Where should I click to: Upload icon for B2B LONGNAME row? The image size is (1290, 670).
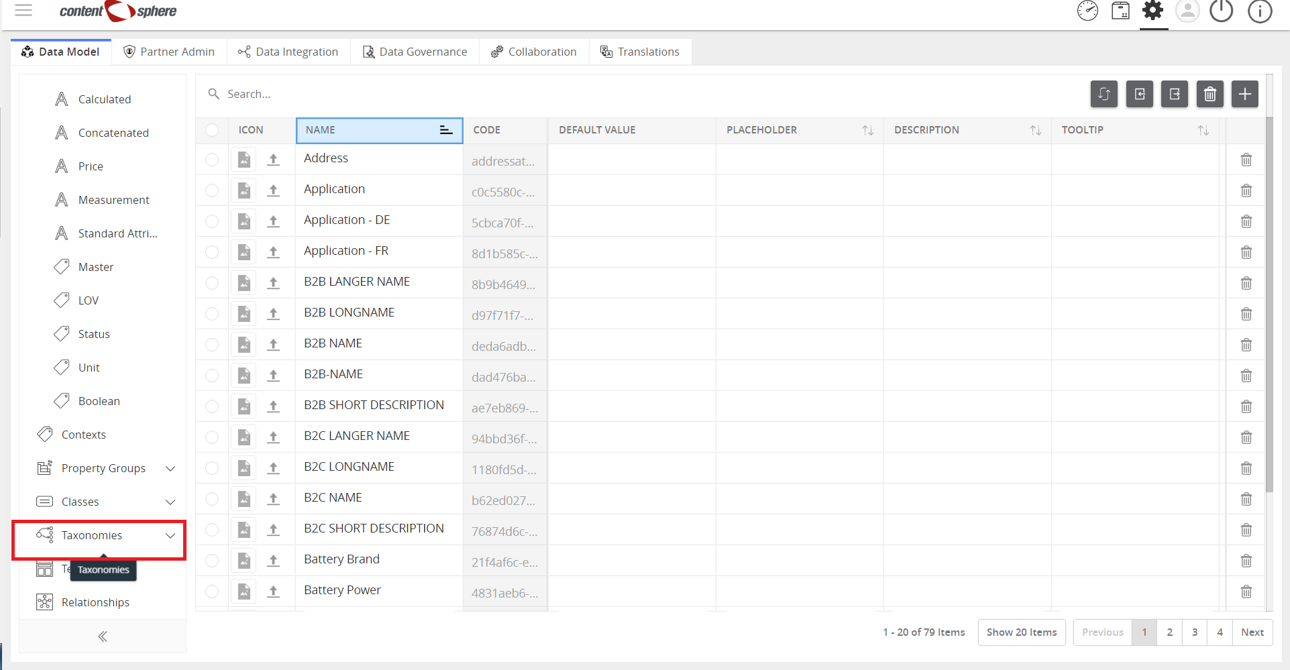273,314
